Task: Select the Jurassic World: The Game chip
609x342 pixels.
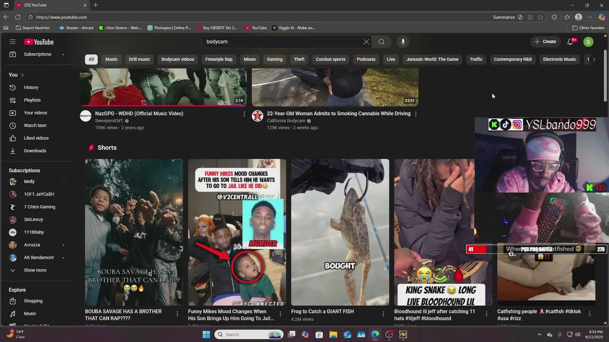Action: (x=432, y=59)
